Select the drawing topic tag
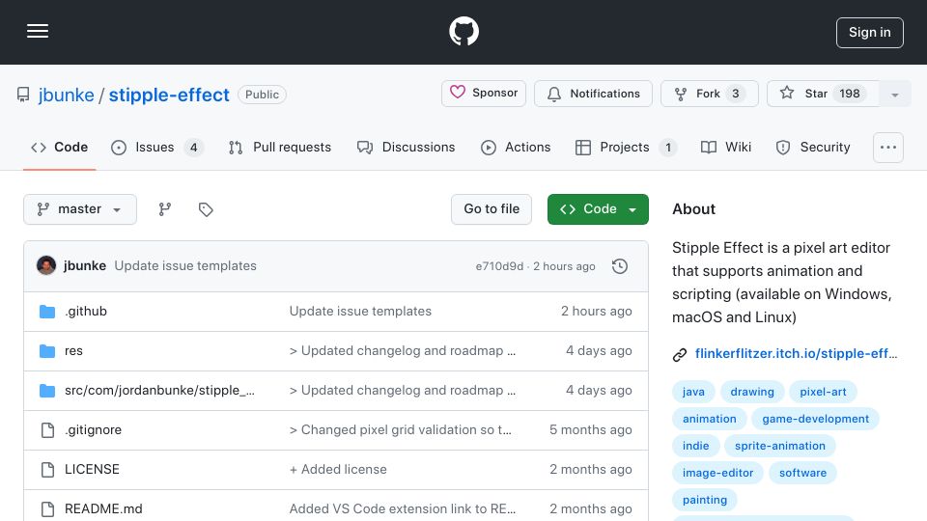 752,392
